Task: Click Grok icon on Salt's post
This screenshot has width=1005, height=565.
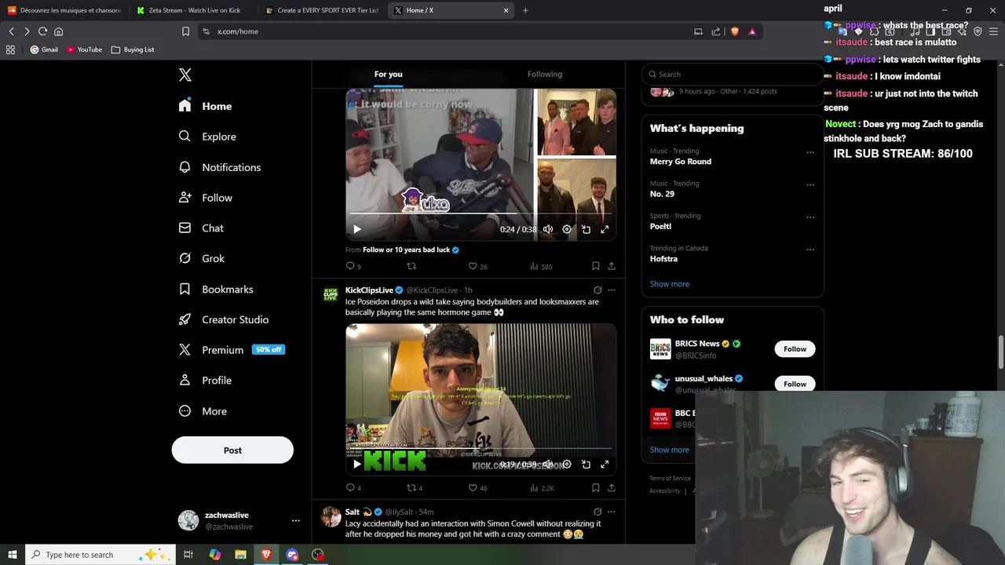Action: click(x=598, y=512)
